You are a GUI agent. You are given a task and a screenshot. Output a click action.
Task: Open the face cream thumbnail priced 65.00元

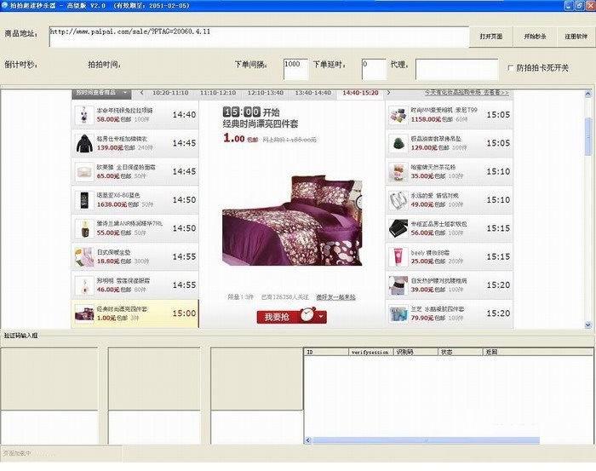84,172
